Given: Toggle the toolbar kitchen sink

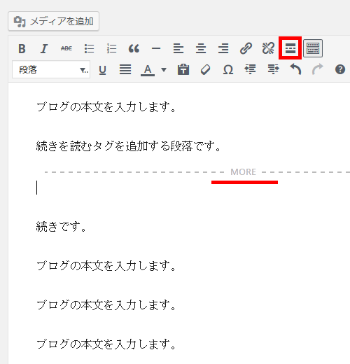Looking at the screenshot, I should (x=313, y=48).
